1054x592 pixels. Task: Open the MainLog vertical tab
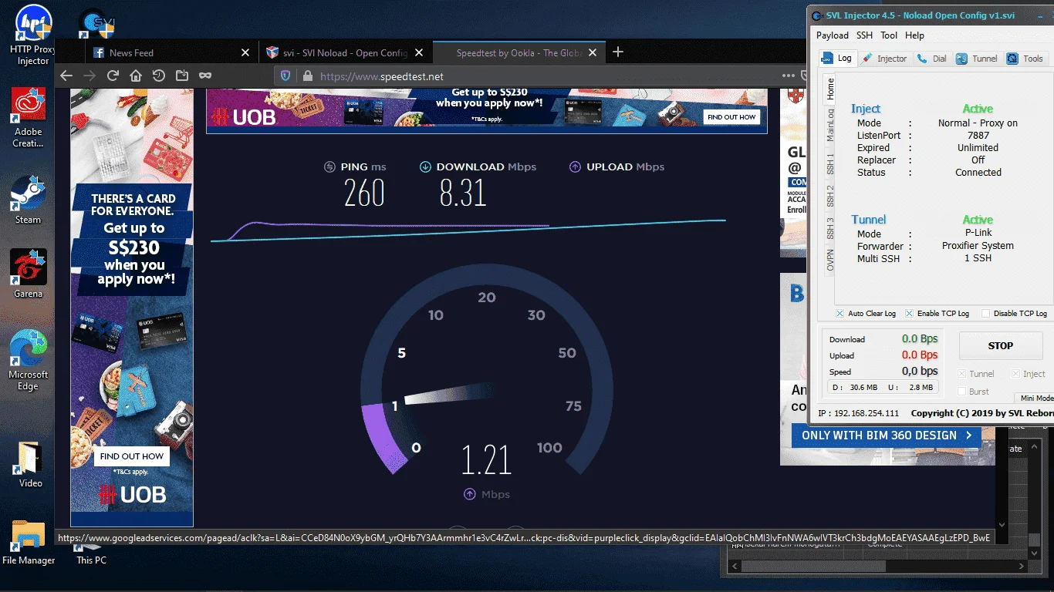point(830,125)
